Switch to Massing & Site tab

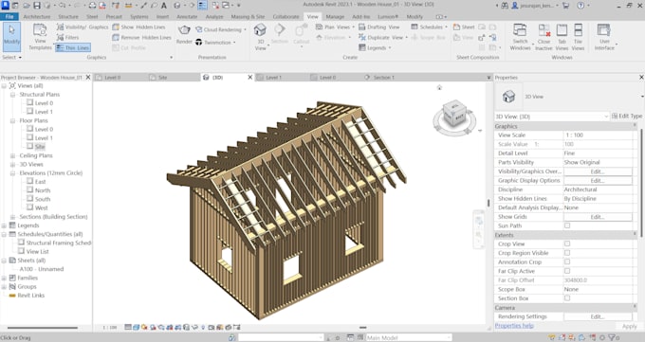pos(249,17)
